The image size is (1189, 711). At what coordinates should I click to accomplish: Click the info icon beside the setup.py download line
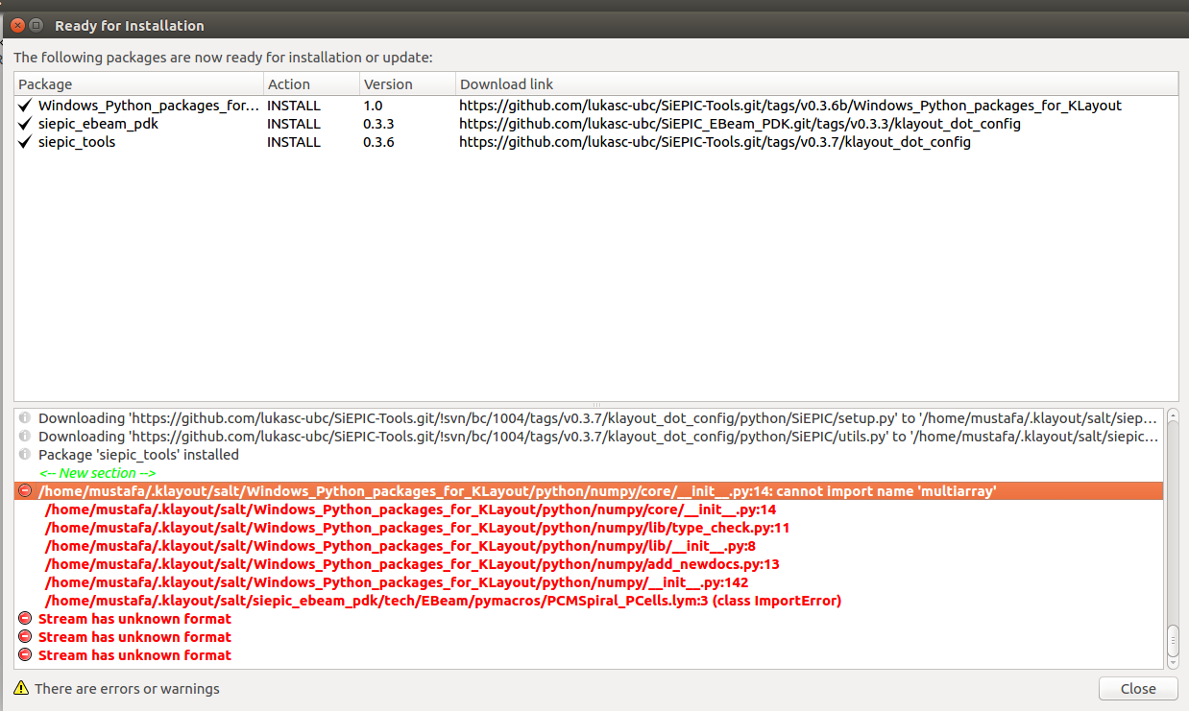click(x=23, y=417)
